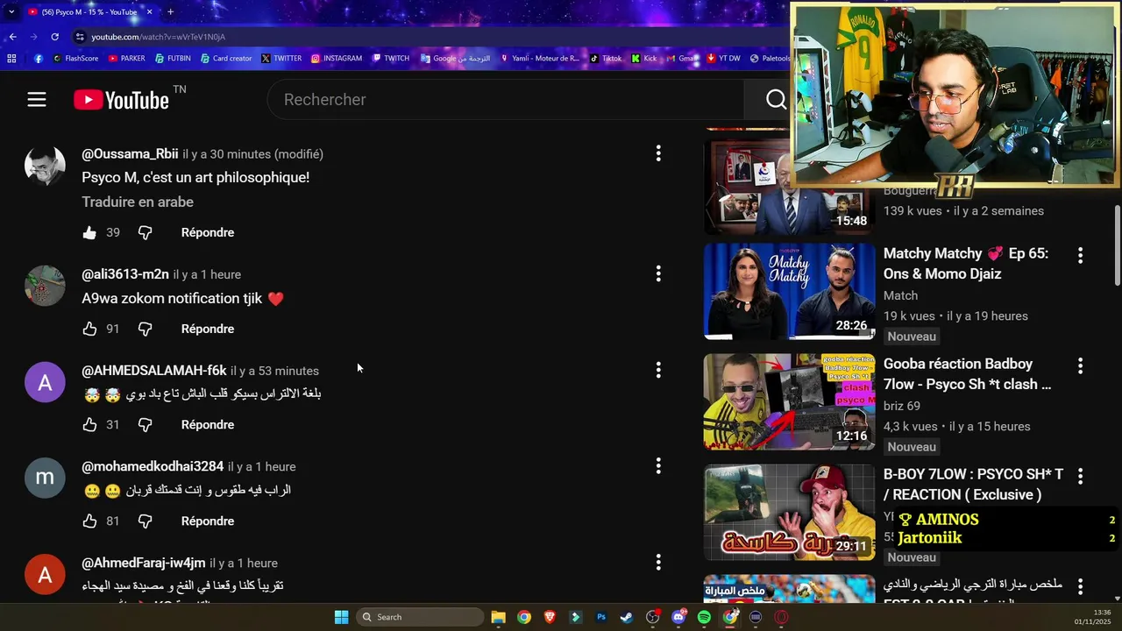
Task: Open Gooba réaction Badboy 7low video title
Action: [x=967, y=374]
